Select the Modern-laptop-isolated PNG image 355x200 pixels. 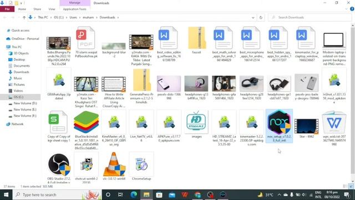[x=334, y=49]
